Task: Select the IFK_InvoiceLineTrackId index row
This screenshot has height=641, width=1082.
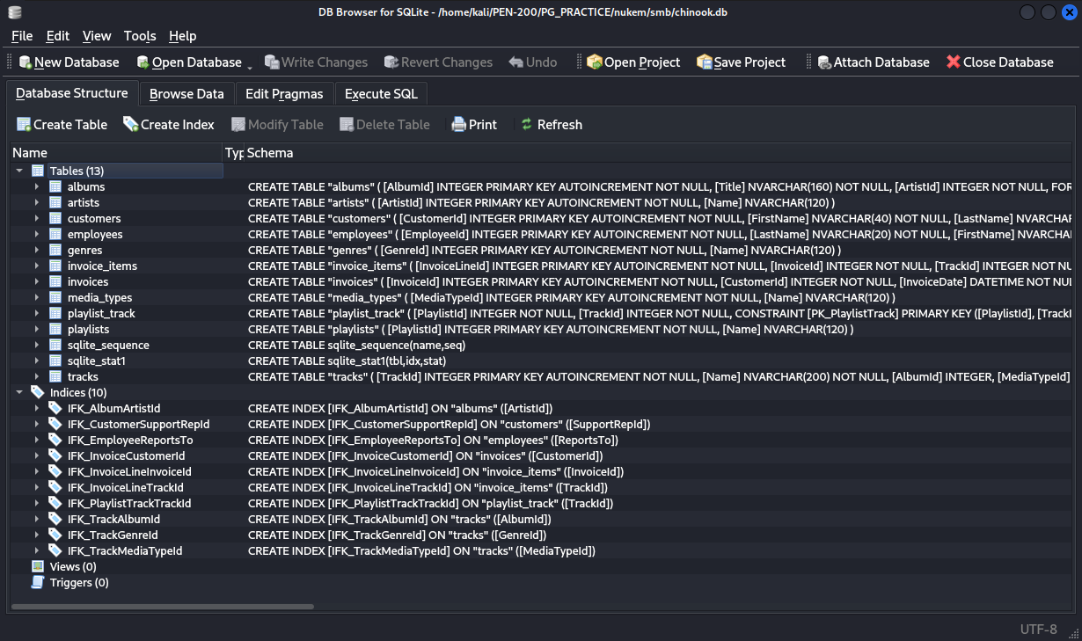Action: pyautogui.click(x=540, y=487)
